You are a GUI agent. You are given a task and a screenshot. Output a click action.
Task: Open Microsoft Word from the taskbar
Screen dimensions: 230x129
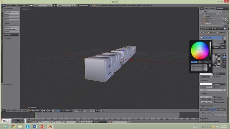tap(35, 126)
